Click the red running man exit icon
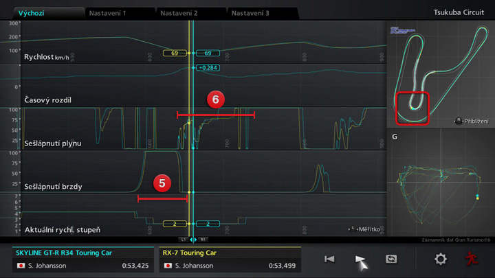The height and width of the screenshot is (278, 495). [470, 259]
